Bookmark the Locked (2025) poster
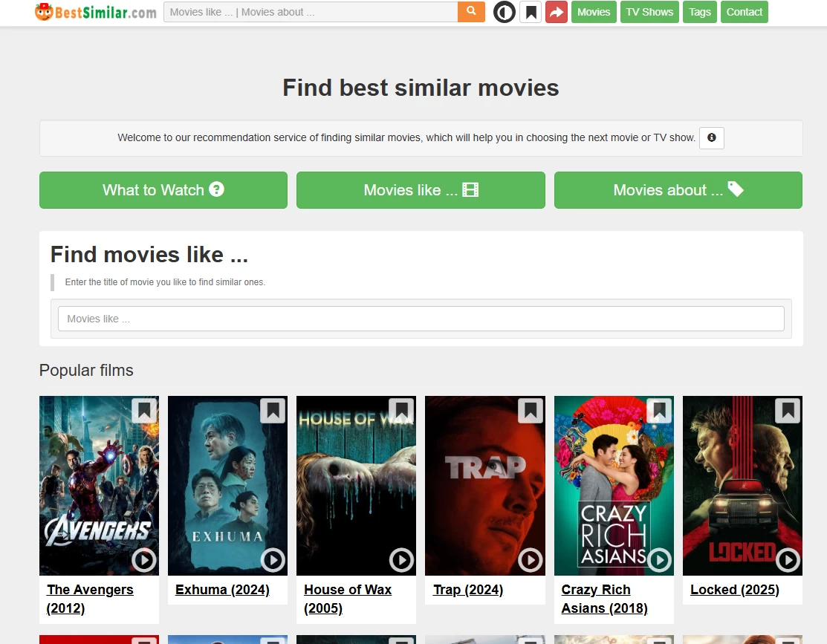This screenshot has width=827, height=644. pos(787,410)
